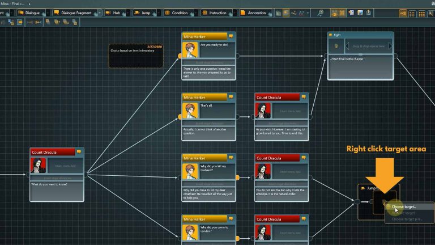Select the Hub node tool
435x245 pixels.
pyautogui.click(x=114, y=13)
